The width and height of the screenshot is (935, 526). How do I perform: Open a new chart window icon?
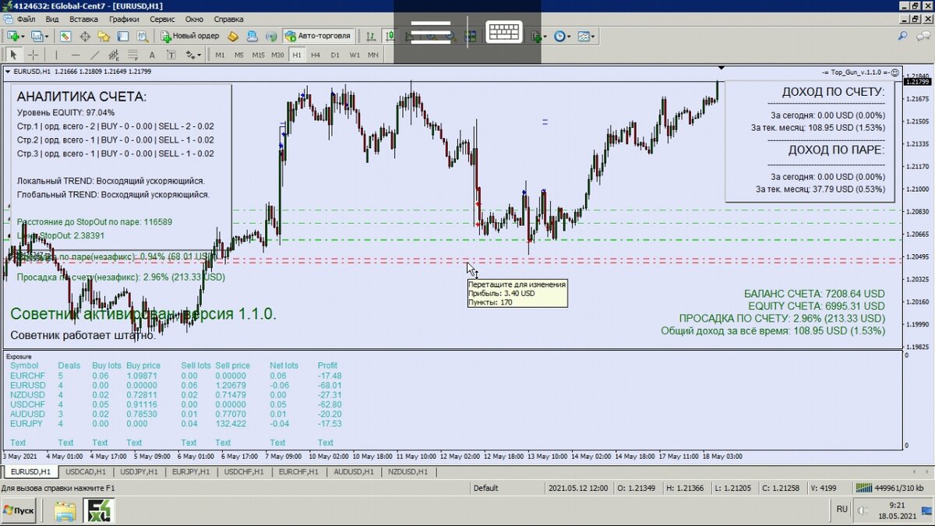(x=13, y=36)
